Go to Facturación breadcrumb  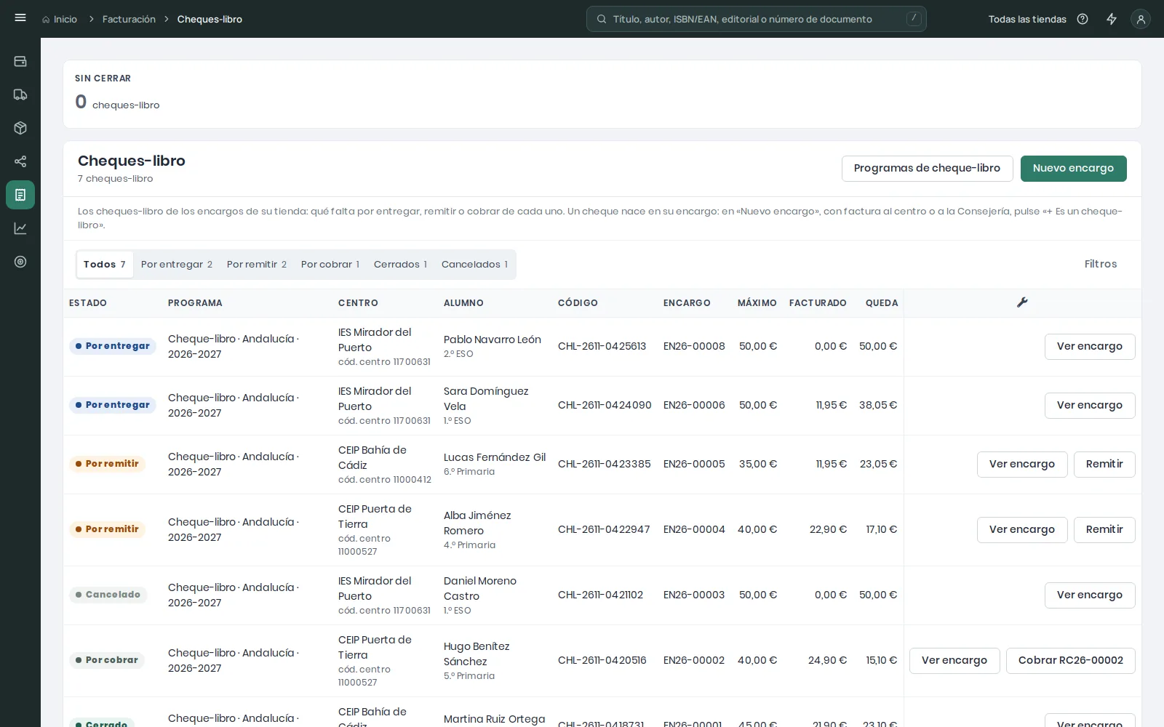click(x=129, y=20)
